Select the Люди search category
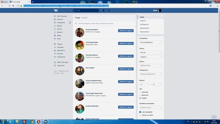 tap(151, 17)
